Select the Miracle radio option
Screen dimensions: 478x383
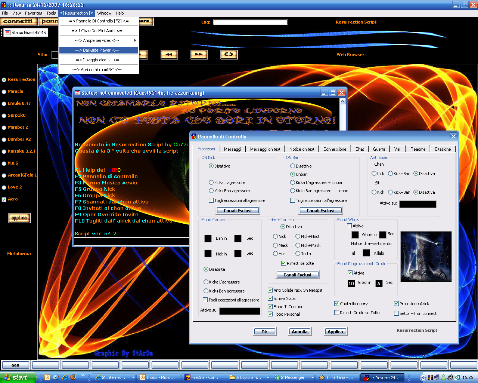[x=4, y=92]
